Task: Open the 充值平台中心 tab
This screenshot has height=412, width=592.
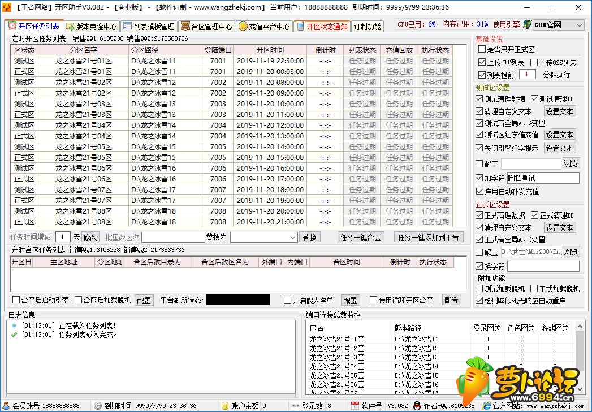Action: pyautogui.click(x=265, y=27)
